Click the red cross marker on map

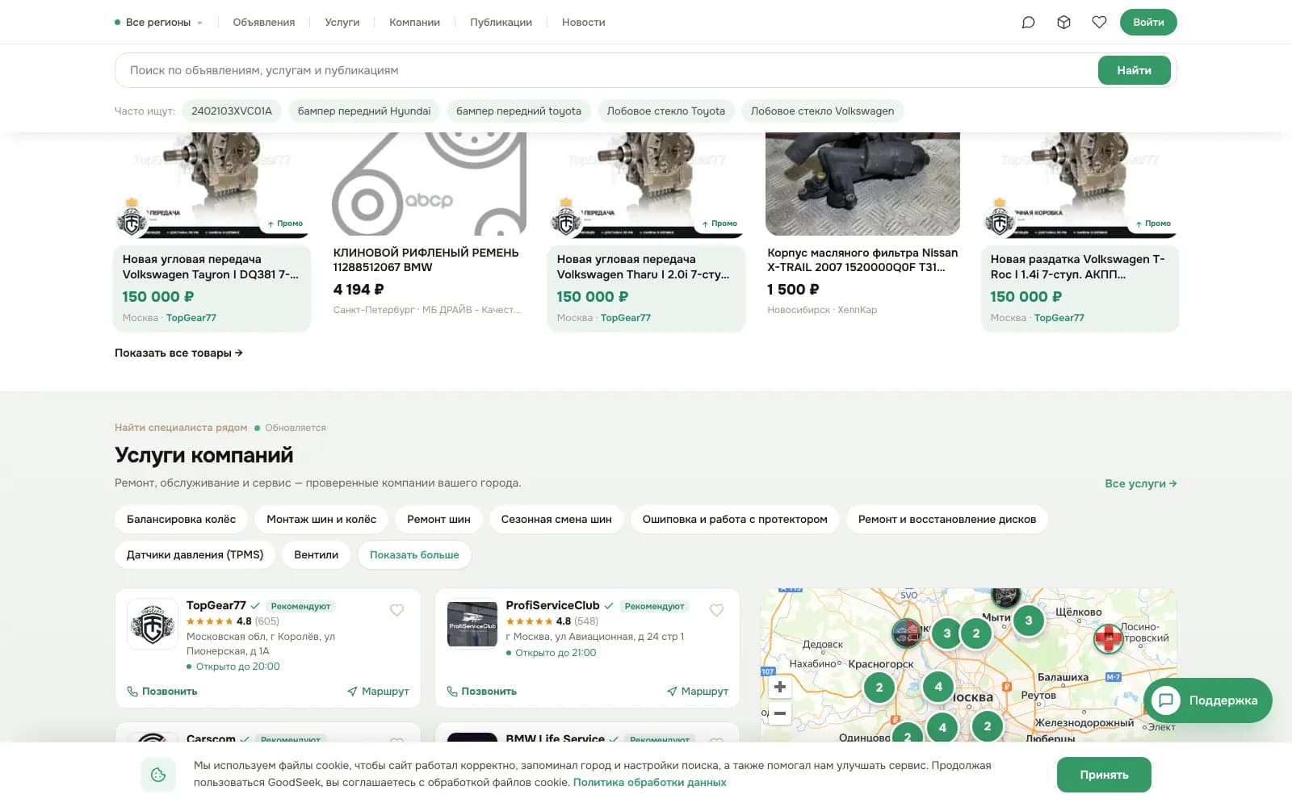[1109, 638]
